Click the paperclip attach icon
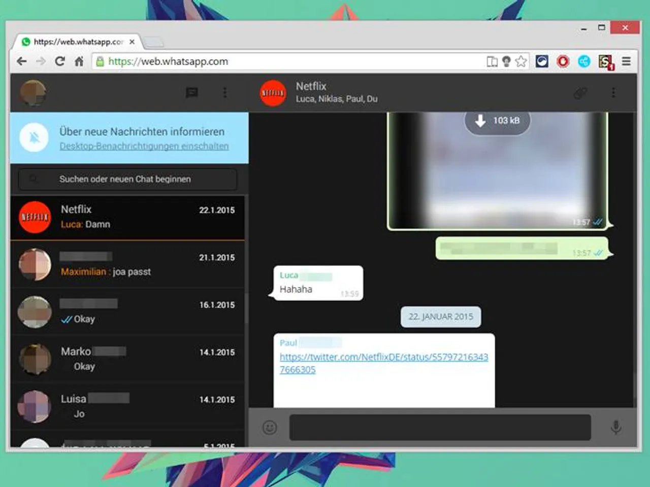The width and height of the screenshot is (650, 487). coord(580,92)
